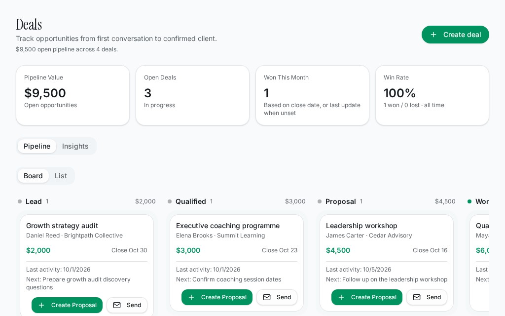The image size is (505, 316).
Task: Click the $3,000 Qualified column total
Action: pos(295,201)
